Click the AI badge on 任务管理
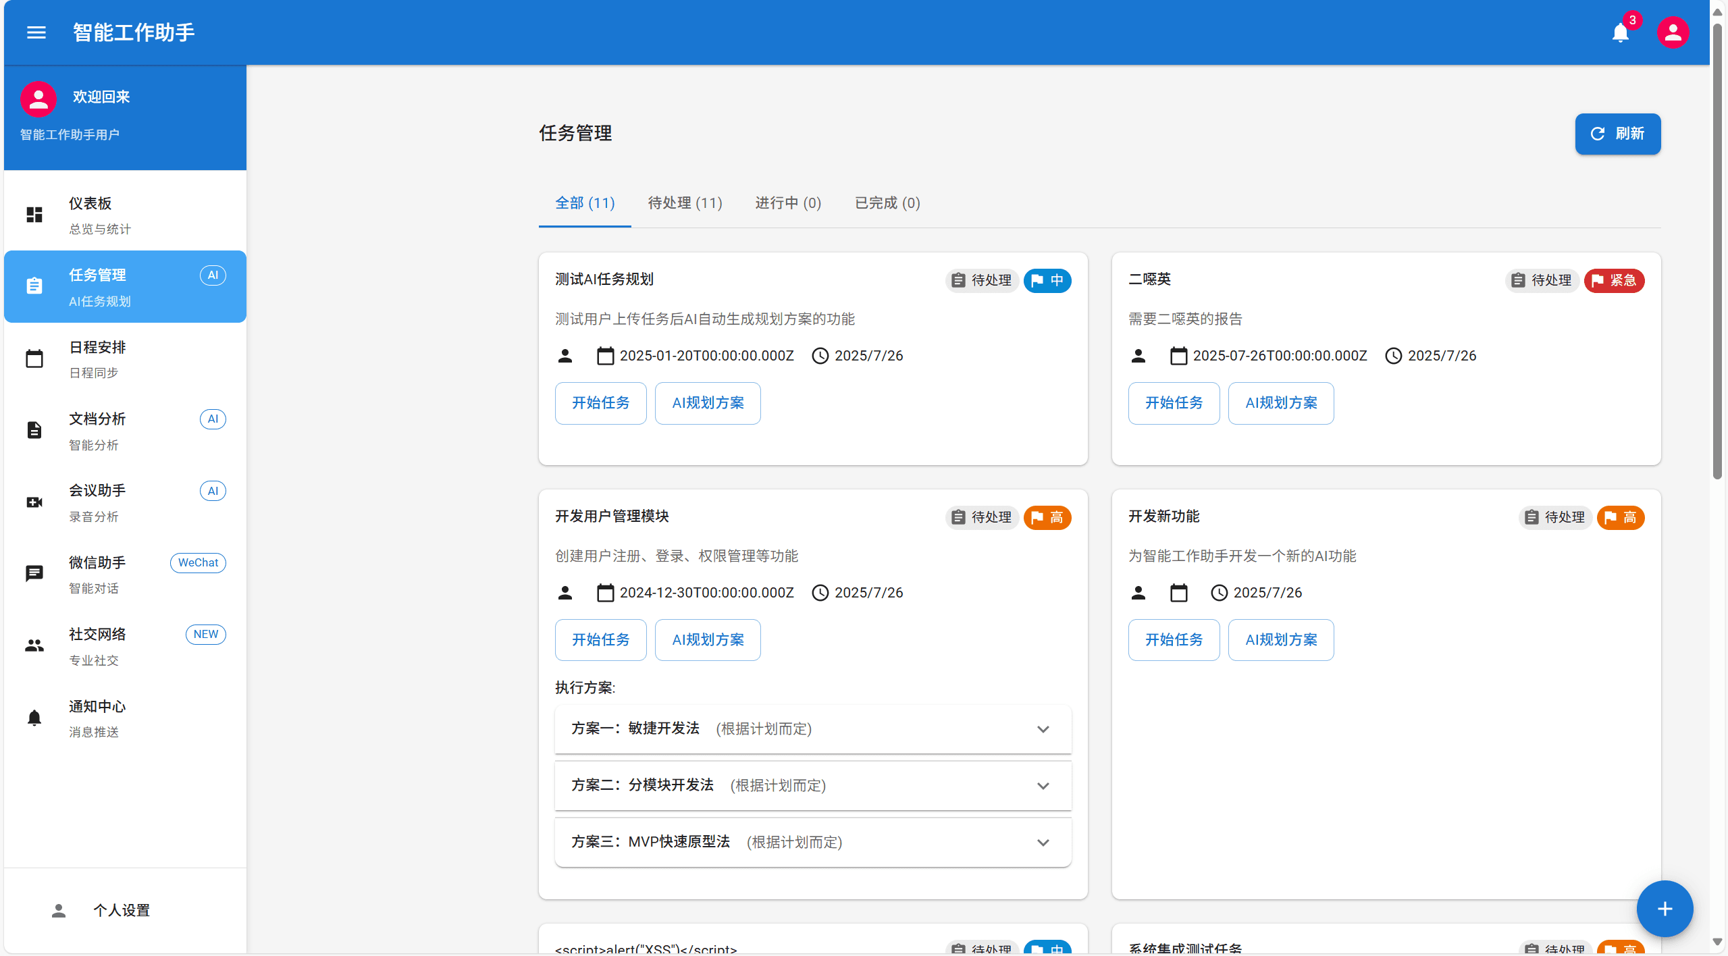This screenshot has width=1728, height=956. (213, 275)
